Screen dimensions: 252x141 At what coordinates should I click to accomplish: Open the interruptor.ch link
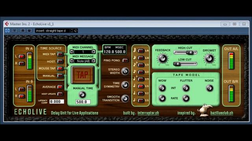point(148,113)
